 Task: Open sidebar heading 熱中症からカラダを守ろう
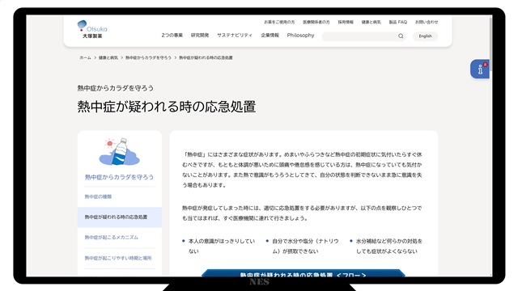119,177
